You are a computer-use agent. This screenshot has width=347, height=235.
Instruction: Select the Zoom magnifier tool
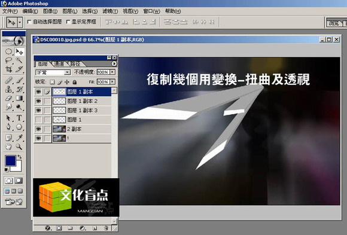point(19,147)
